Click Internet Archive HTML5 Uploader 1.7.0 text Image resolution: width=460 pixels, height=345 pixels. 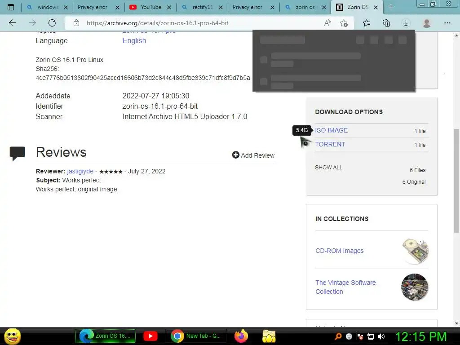tap(185, 116)
